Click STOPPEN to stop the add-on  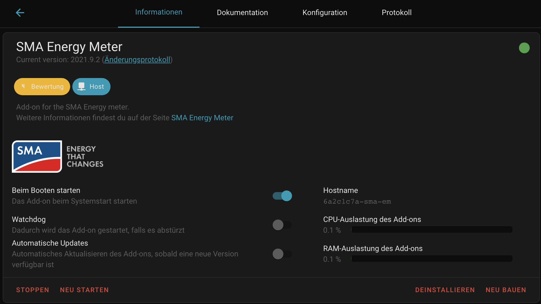32,290
